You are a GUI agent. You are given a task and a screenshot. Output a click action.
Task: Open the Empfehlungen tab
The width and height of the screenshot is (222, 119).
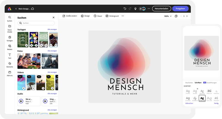coord(212,83)
